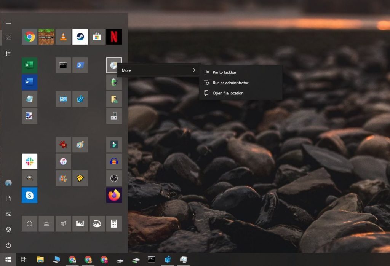Screen dimensions: 390x266
Task: Open Microsoft Excel tile
Action: [x=30, y=65]
